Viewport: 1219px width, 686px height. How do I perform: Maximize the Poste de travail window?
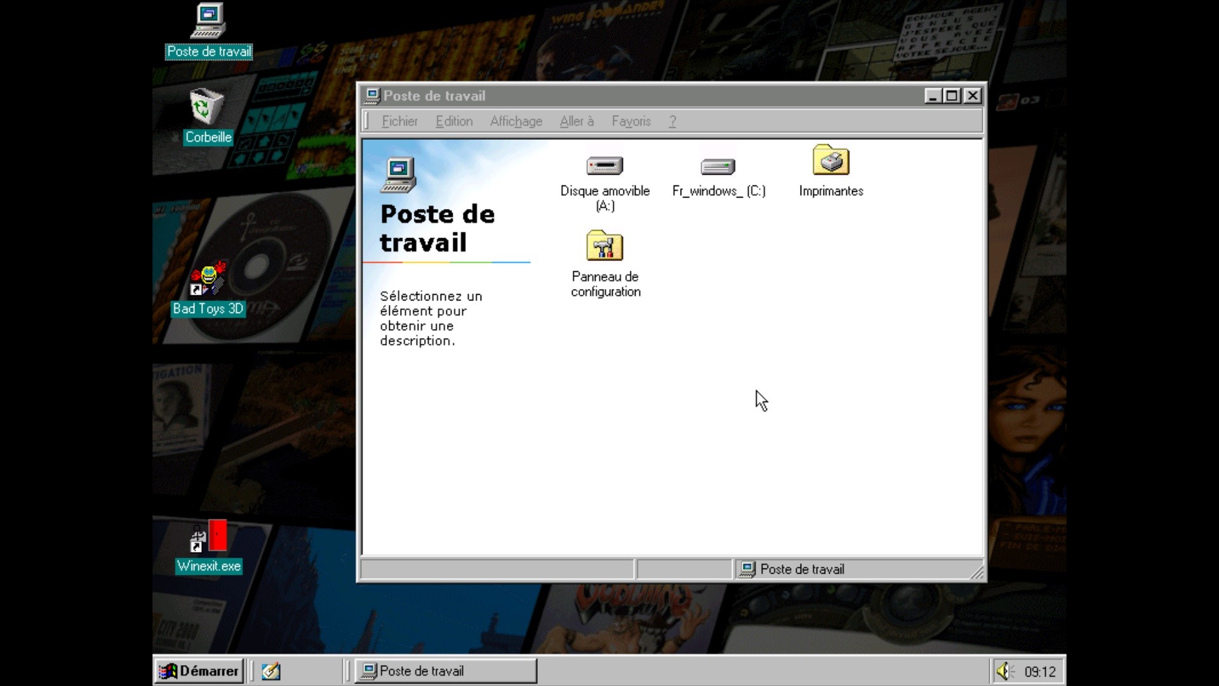(952, 96)
